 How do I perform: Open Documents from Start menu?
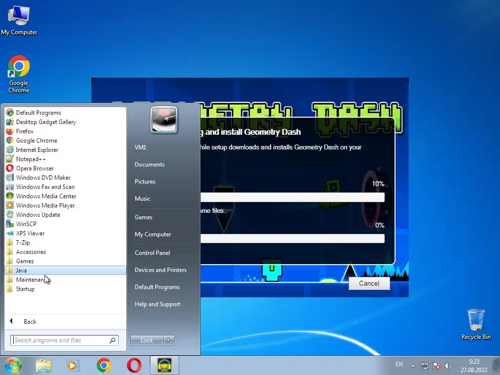(x=149, y=165)
